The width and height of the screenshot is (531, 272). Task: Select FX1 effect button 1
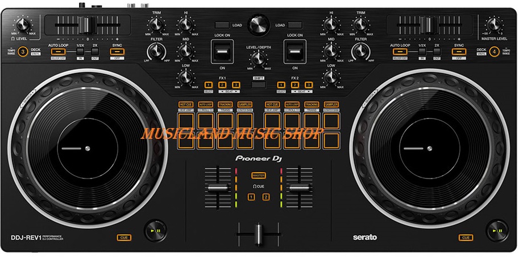[208, 85]
